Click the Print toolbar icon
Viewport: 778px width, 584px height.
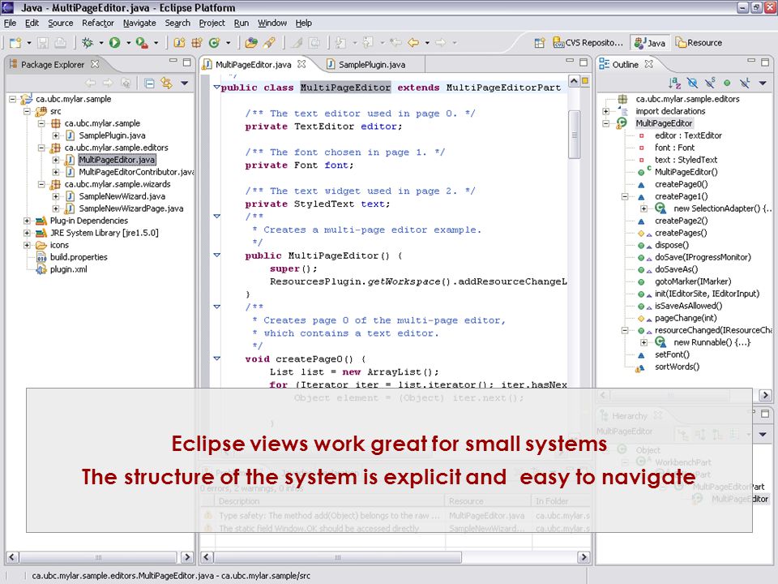click(60, 43)
